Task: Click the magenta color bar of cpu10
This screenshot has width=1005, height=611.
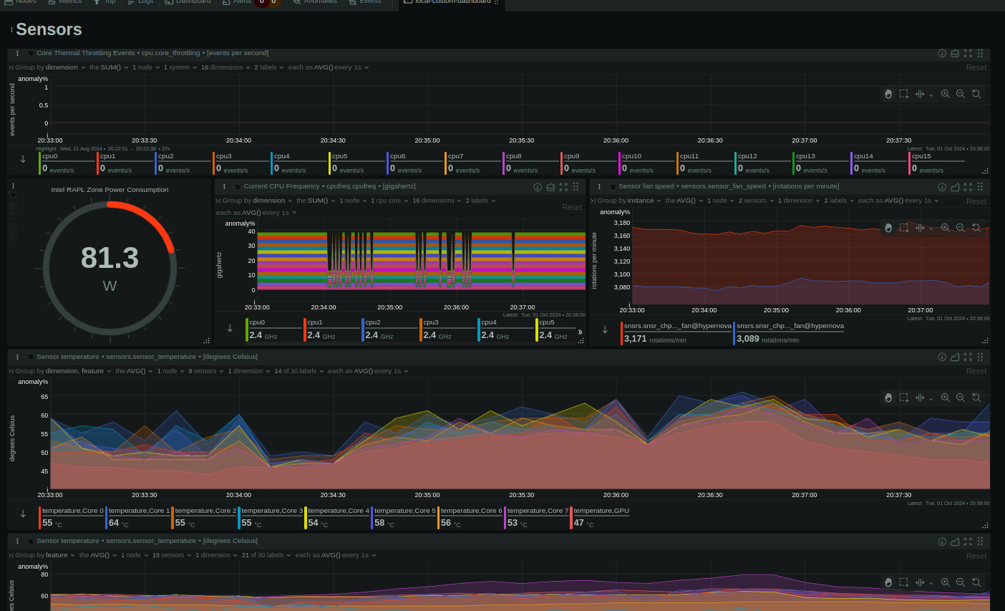Action: tap(620, 163)
